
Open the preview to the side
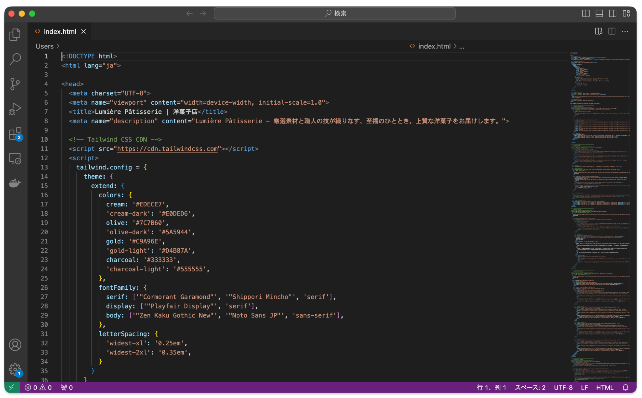(598, 31)
